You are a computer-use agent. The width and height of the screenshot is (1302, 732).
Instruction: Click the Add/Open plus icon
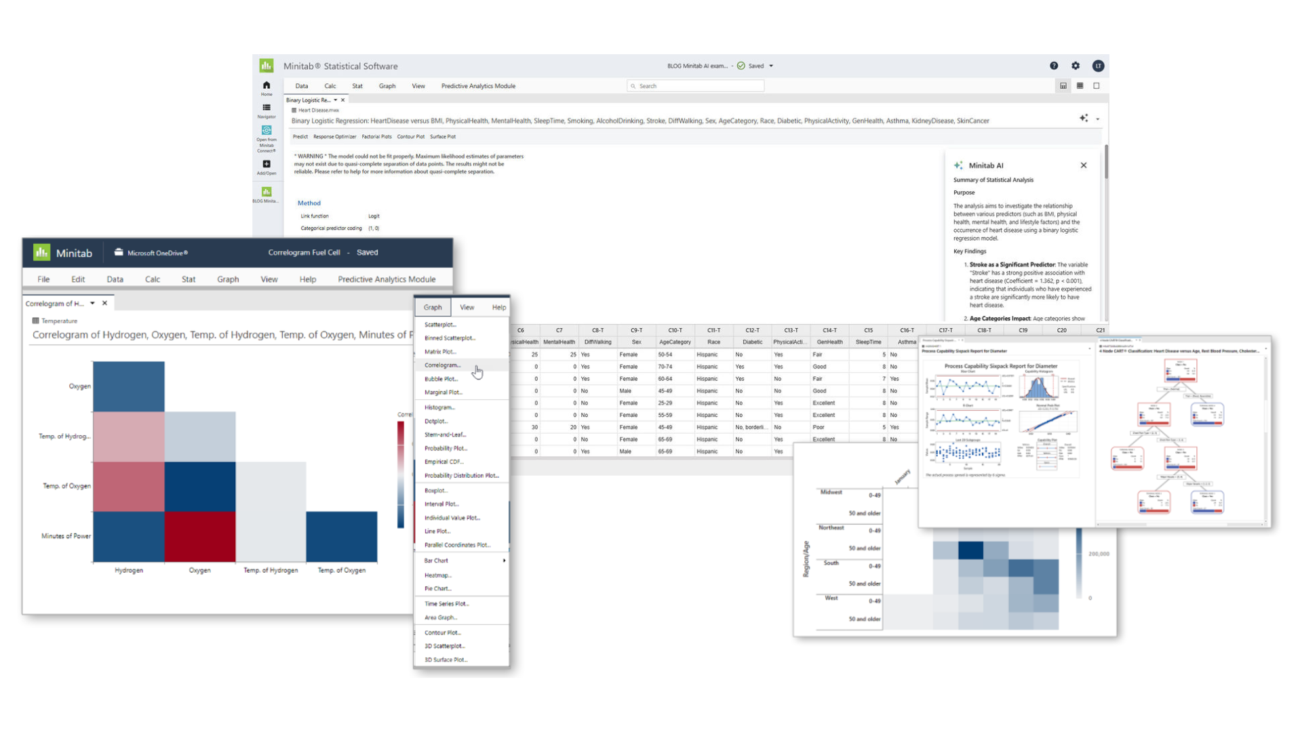pos(267,164)
